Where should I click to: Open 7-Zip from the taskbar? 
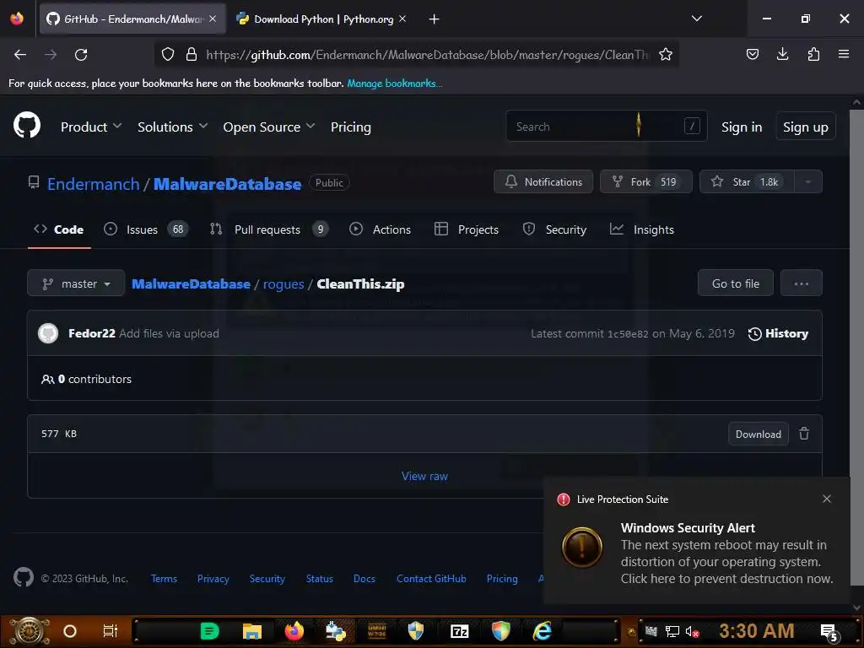[x=459, y=631]
